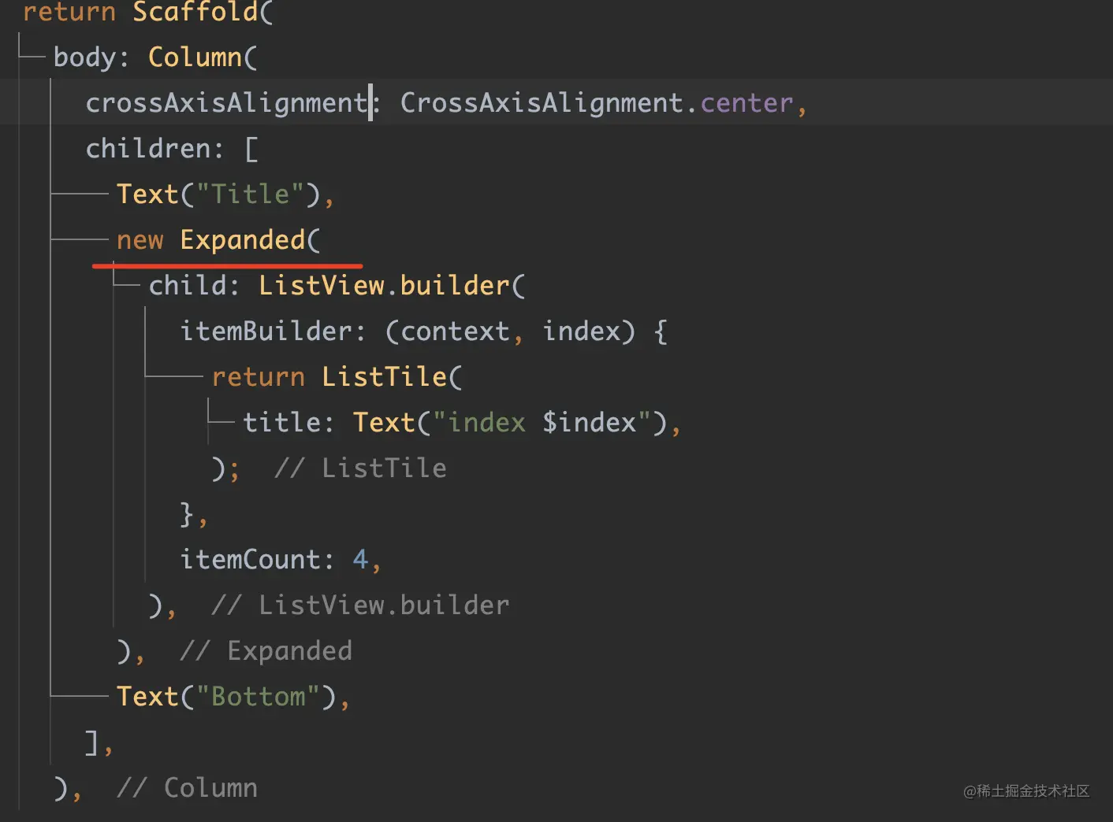Viewport: 1113px width, 822px height.
Task: Click the Scaffold( constructor call
Action: point(203,12)
